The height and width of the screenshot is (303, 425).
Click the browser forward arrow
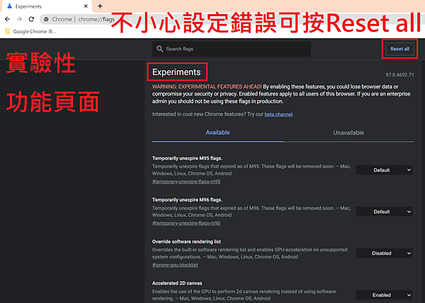click(x=19, y=19)
